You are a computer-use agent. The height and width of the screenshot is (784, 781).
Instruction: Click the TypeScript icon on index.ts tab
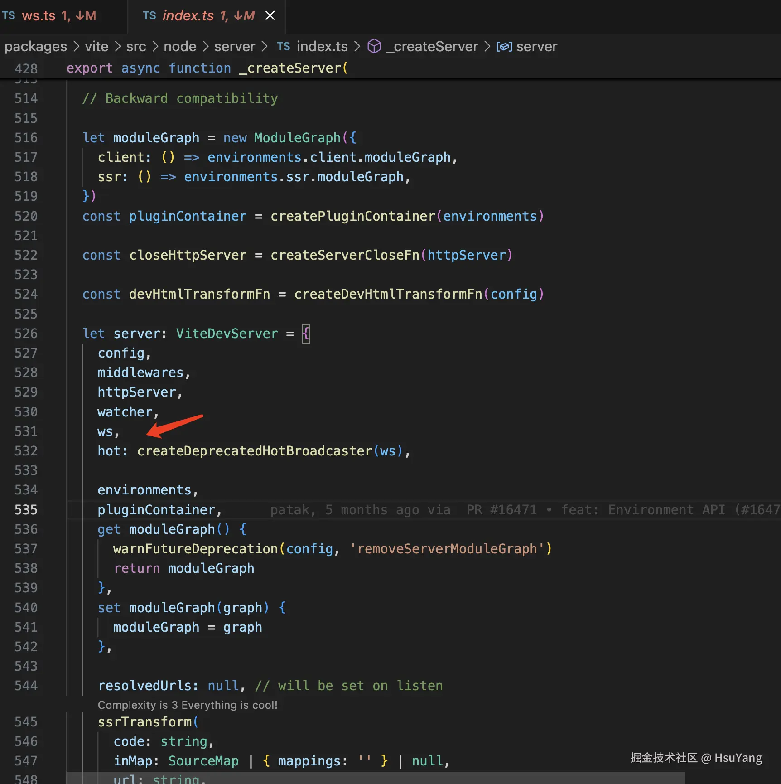coord(149,16)
